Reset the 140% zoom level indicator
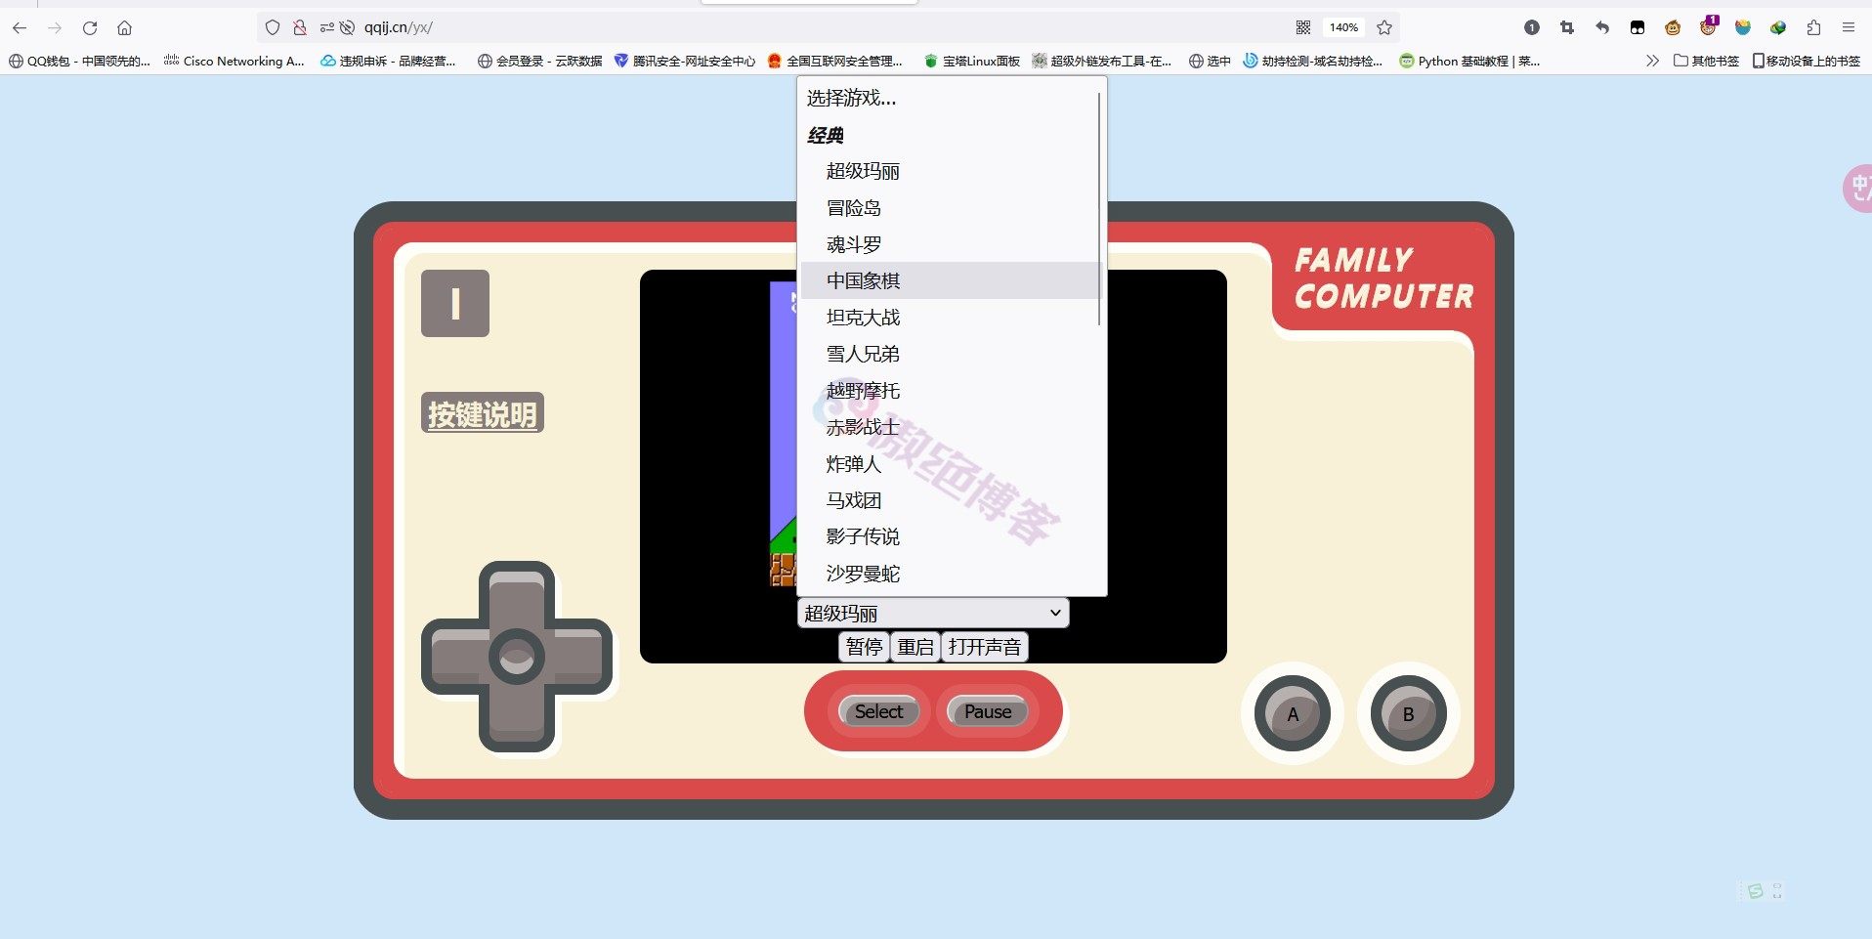The width and height of the screenshot is (1872, 939). (1343, 27)
